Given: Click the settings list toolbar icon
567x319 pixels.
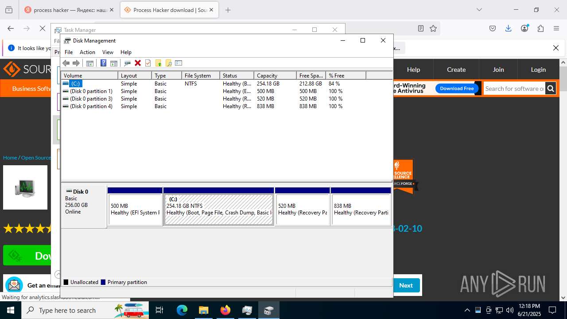Looking at the screenshot, I should 179,63.
